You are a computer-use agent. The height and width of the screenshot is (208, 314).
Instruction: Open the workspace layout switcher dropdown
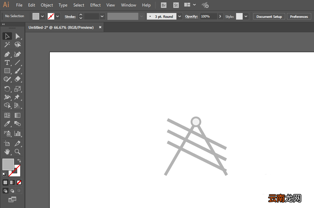(195, 5)
